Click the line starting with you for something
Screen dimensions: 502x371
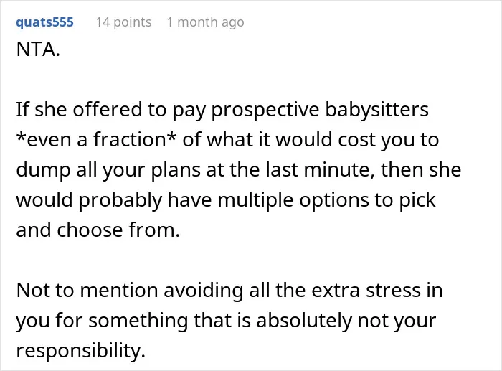[226, 321]
